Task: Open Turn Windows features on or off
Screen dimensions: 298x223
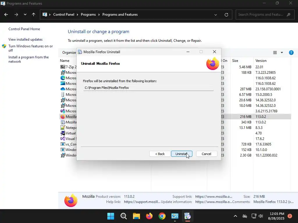Action: coord(31,48)
